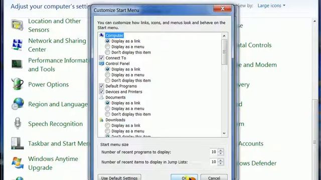Click Jump Lists recent items number field
Image resolution: width=321 pixels, height=180 pixels.
click(214, 162)
